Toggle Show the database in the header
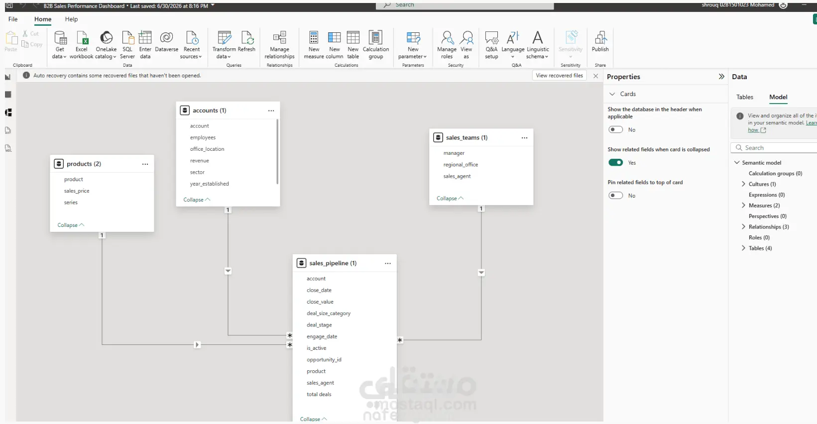Screen dimensions: 817x424 tap(616, 129)
